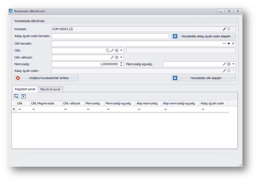Open the ellipsis in Cikk keresés field

point(224,43)
